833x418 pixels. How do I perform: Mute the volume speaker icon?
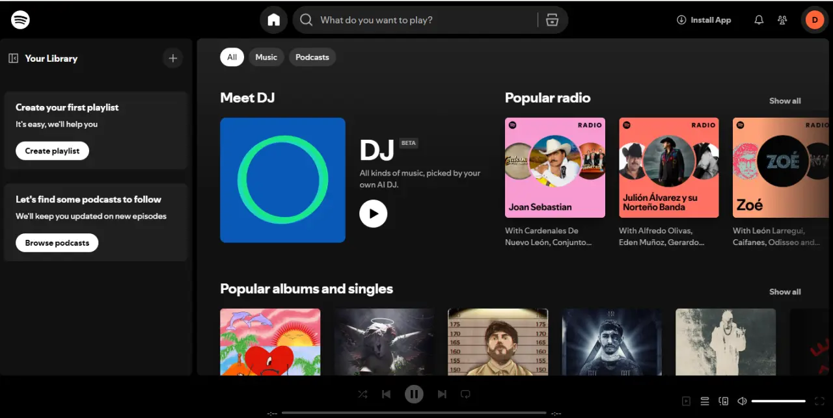742,402
